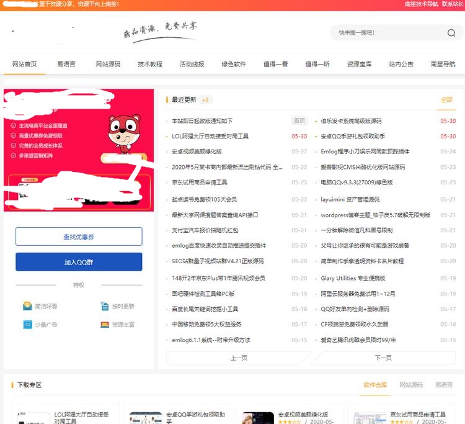Viewport: 465px width, 424px height.
Task: Open the LOL阿狸大厅自动接受对局工具 article link
Action: [x=210, y=136]
